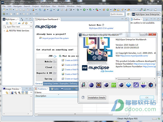The height and width of the screenshot is (122, 163).
Task: Click Link with Editor in explorer panel
Action: (x=11, y=23)
